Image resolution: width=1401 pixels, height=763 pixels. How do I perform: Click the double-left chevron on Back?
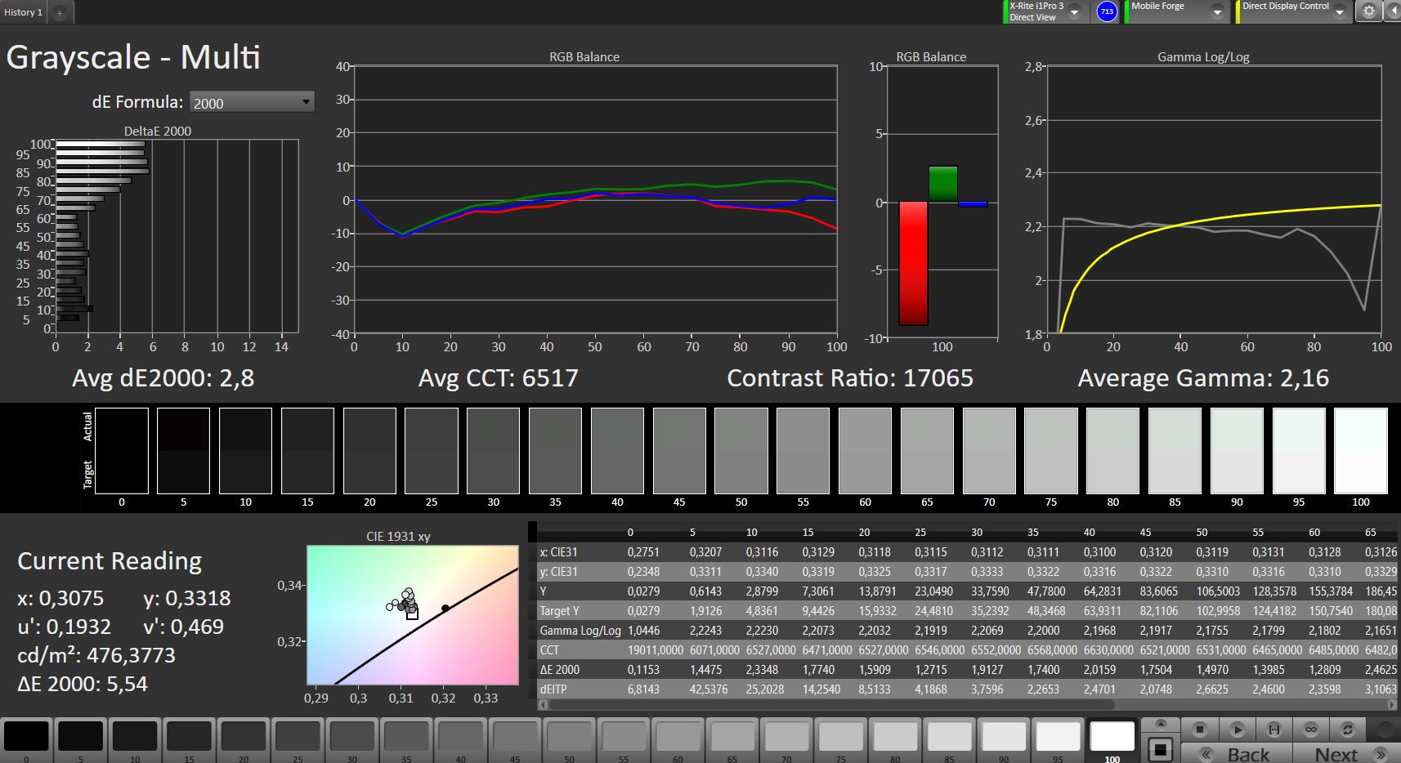click(1206, 754)
